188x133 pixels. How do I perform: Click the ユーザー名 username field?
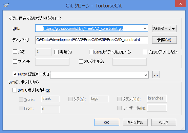tap(157, 108)
